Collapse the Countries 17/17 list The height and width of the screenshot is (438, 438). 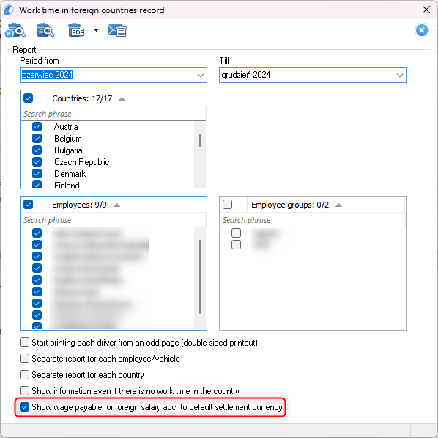click(x=122, y=99)
